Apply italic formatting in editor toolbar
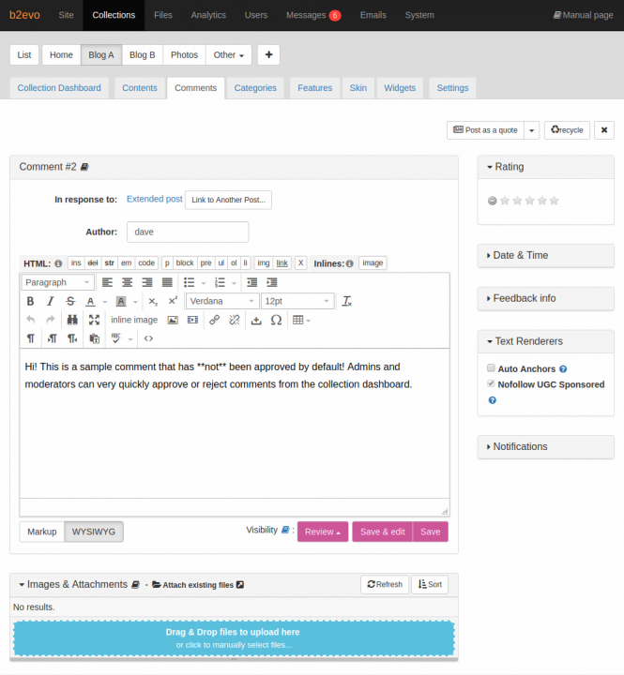 (51, 301)
